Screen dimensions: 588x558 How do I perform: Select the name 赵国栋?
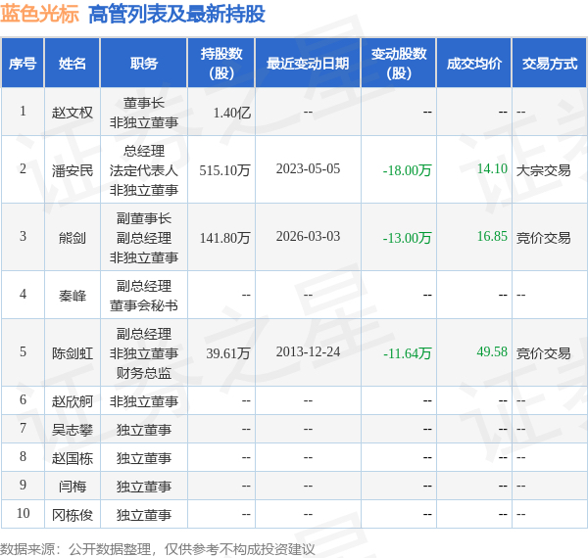point(73,458)
